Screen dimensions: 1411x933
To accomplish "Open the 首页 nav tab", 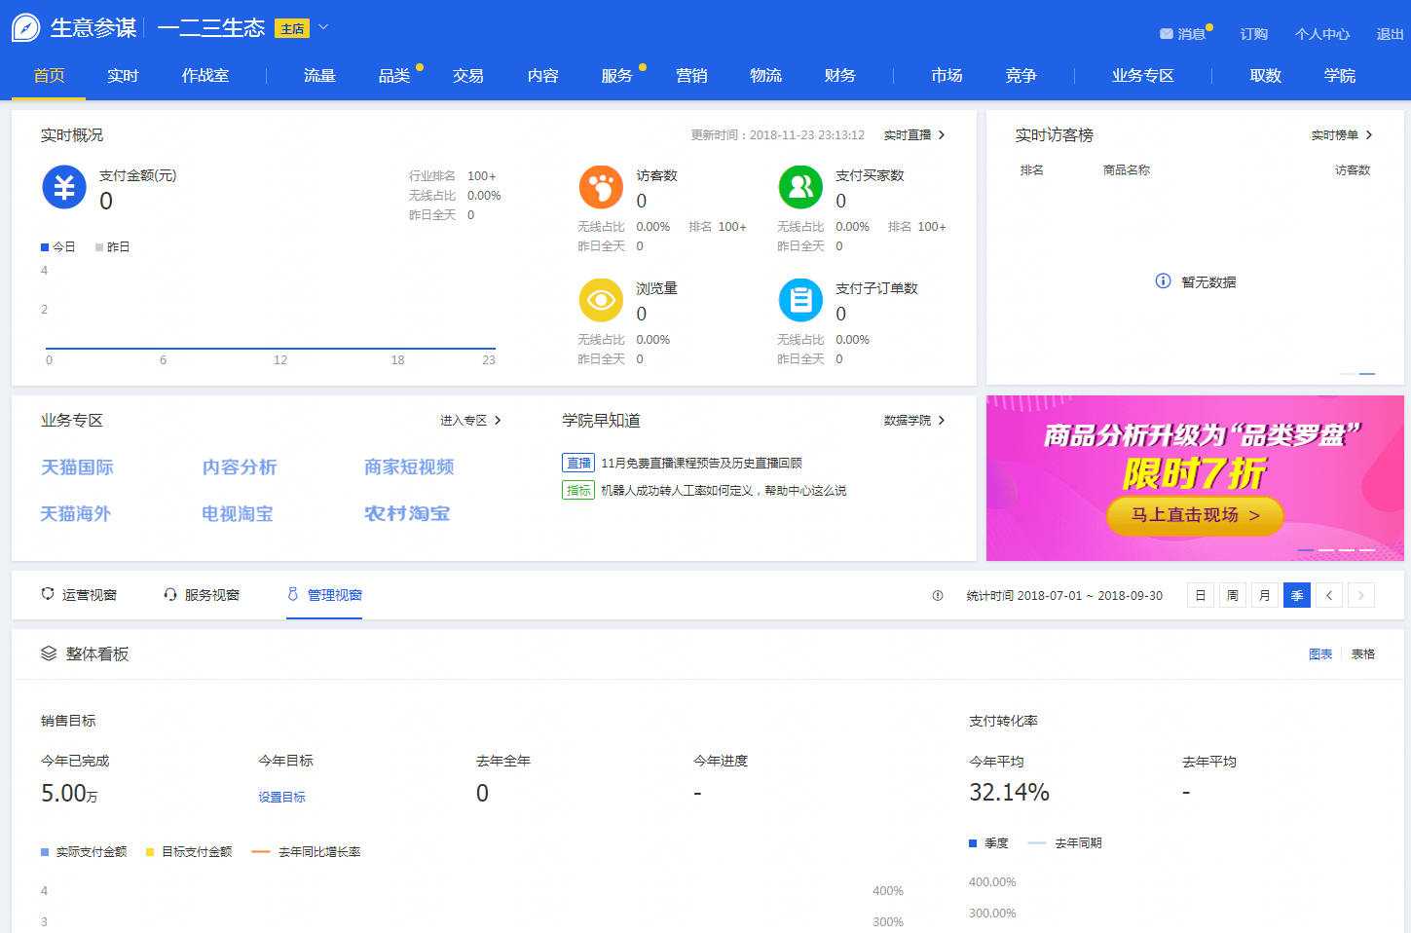I will coord(49,76).
